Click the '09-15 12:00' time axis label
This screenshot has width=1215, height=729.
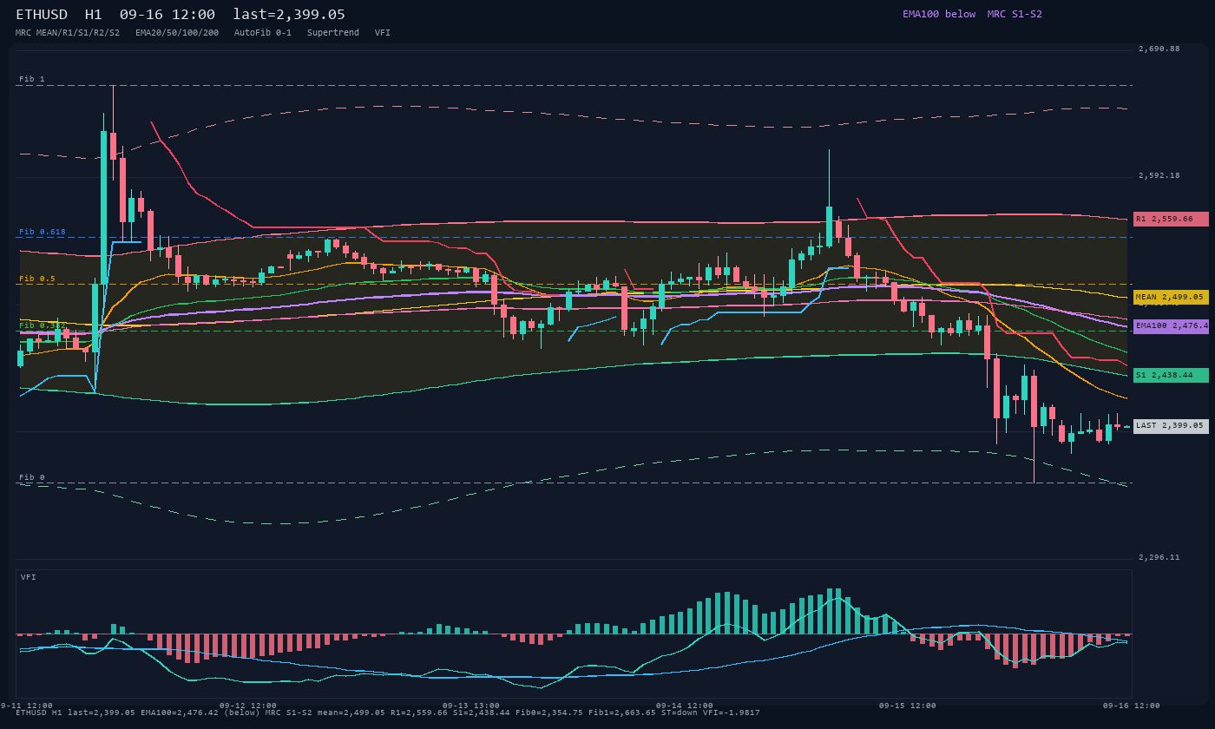(908, 706)
